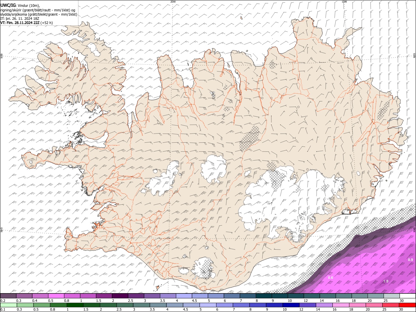The height and width of the screenshot is (312, 416).
Task: Pick the 25 swatch on the red rain scale
Action: tap(391, 305)
